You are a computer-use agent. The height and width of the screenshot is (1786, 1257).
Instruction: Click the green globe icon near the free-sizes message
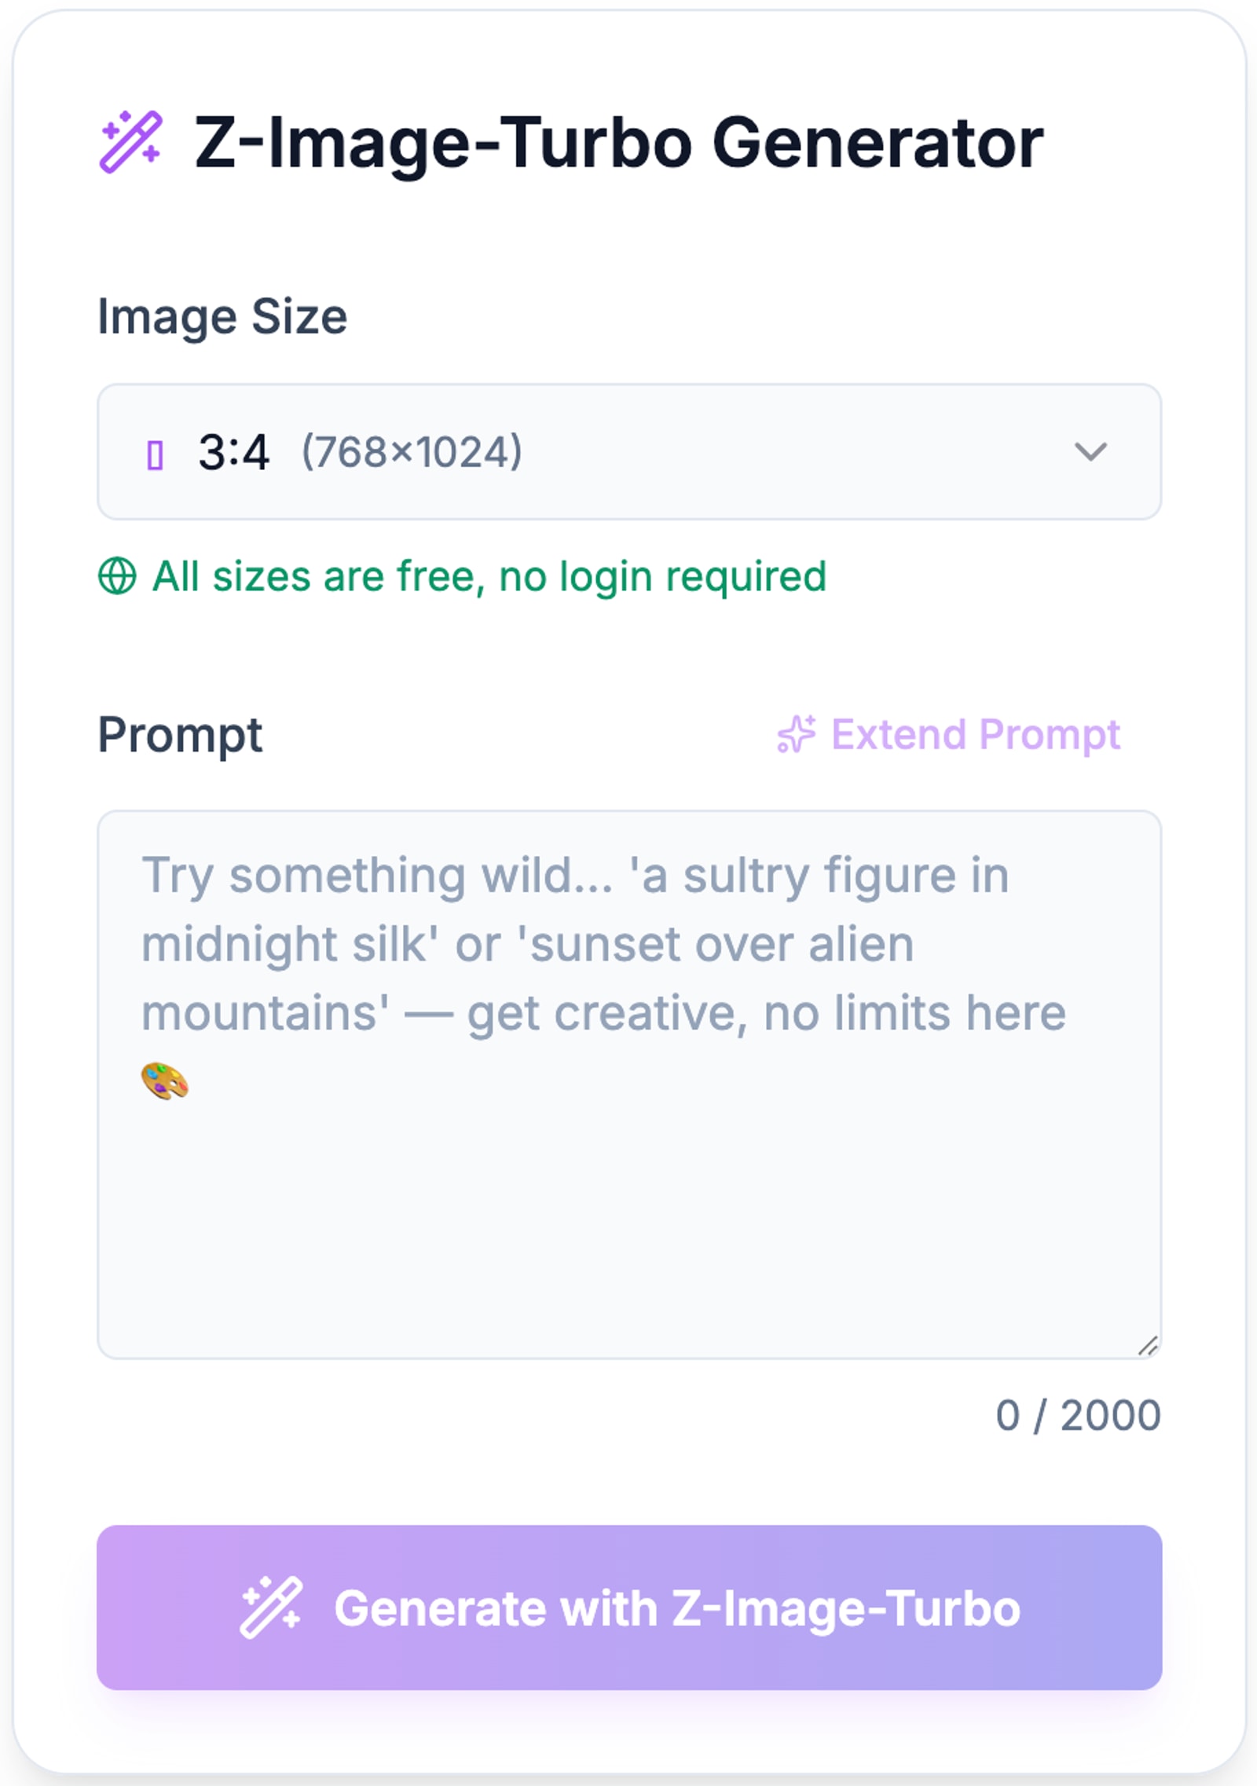click(x=116, y=576)
